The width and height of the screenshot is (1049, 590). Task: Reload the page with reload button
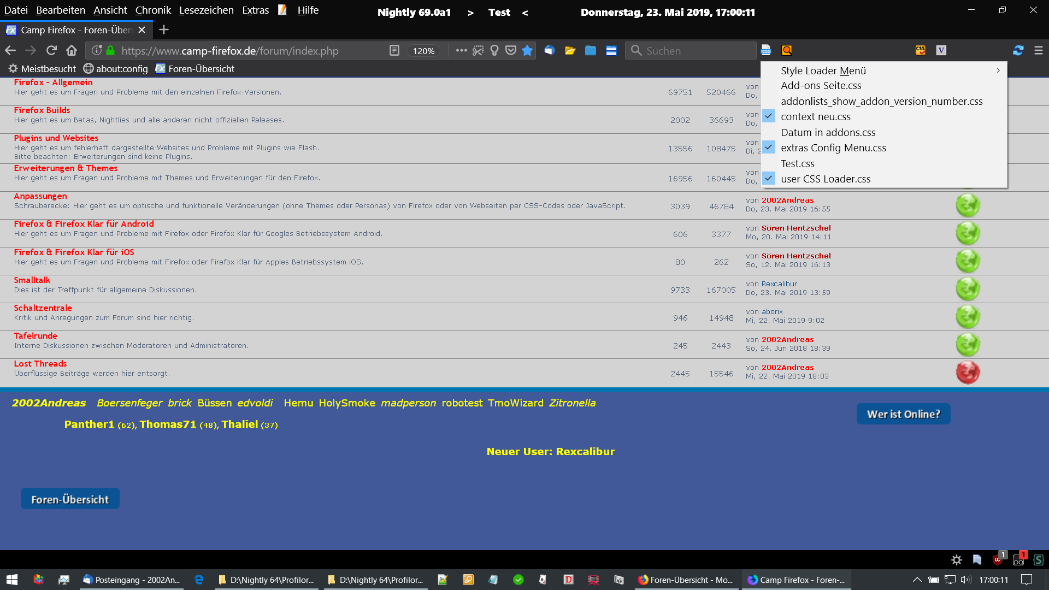(x=51, y=50)
